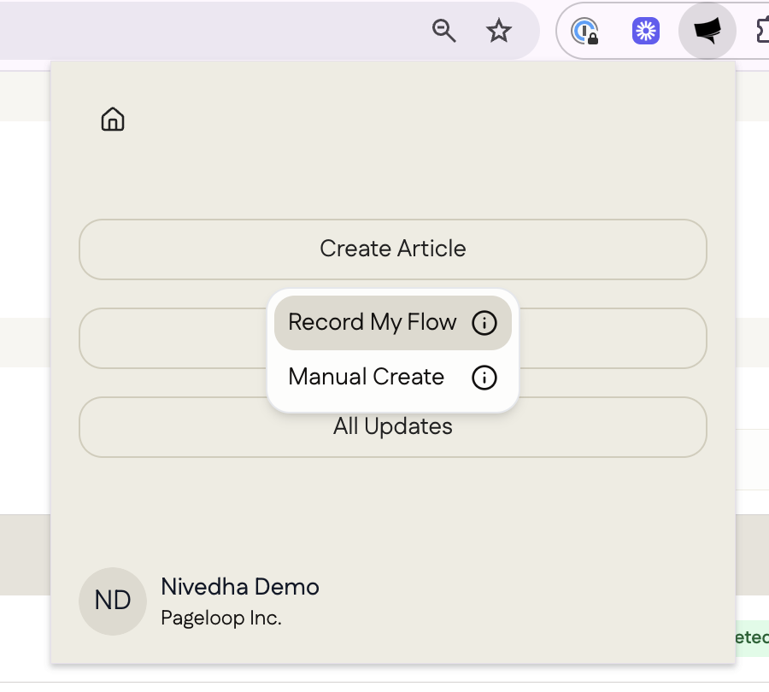Click the Nivedha Demo user name

point(240,587)
